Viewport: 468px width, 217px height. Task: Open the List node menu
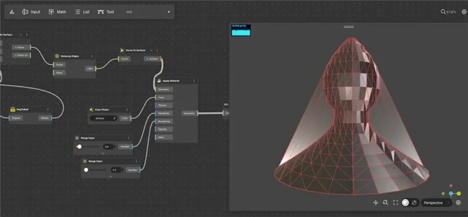[82, 12]
